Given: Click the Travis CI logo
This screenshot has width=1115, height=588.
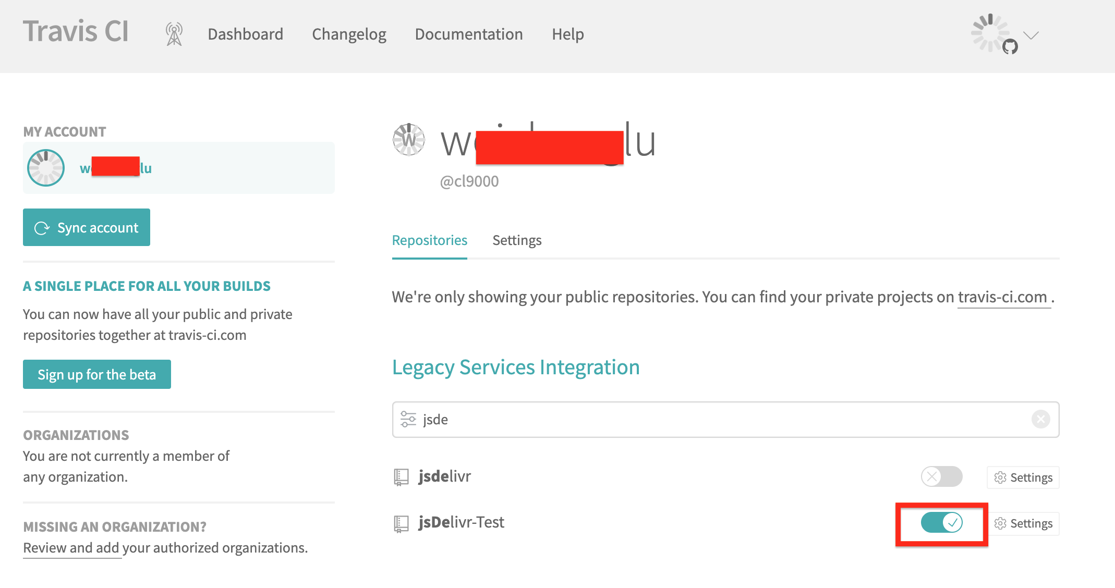Looking at the screenshot, I should click(x=76, y=31).
